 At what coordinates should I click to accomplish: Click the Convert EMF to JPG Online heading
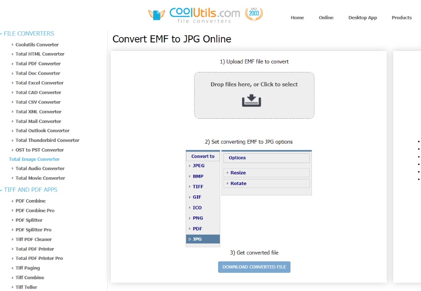pos(172,39)
